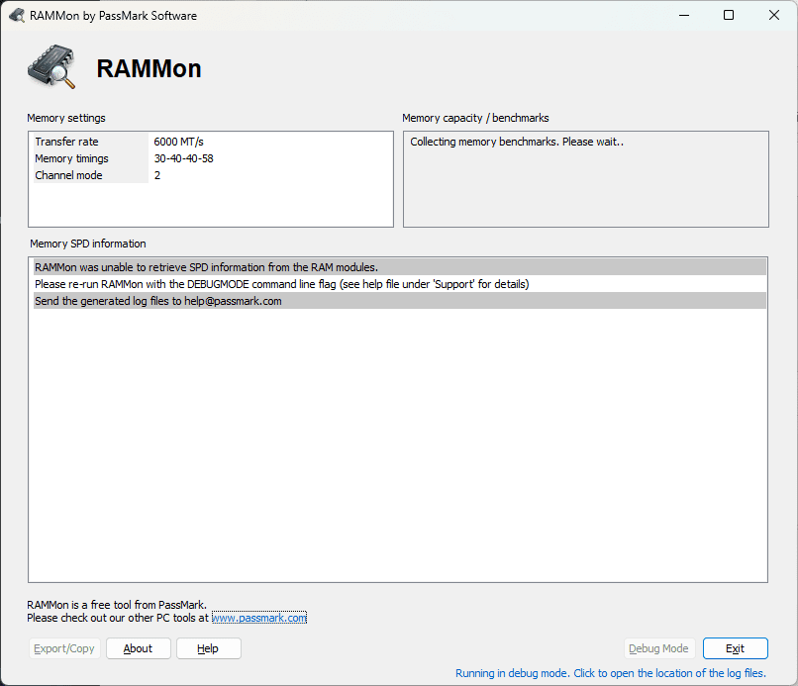This screenshot has width=798, height=686.
Task: Open the Help file
Action: [208, 648]
